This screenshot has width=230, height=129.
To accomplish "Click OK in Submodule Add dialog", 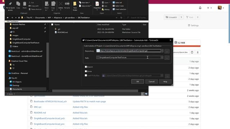I will point(138,82).
